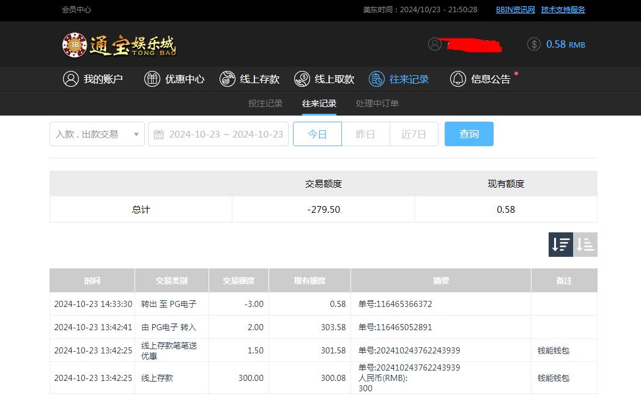Open the 入款.出款交易 transaction type dropdown

[97, 133]
